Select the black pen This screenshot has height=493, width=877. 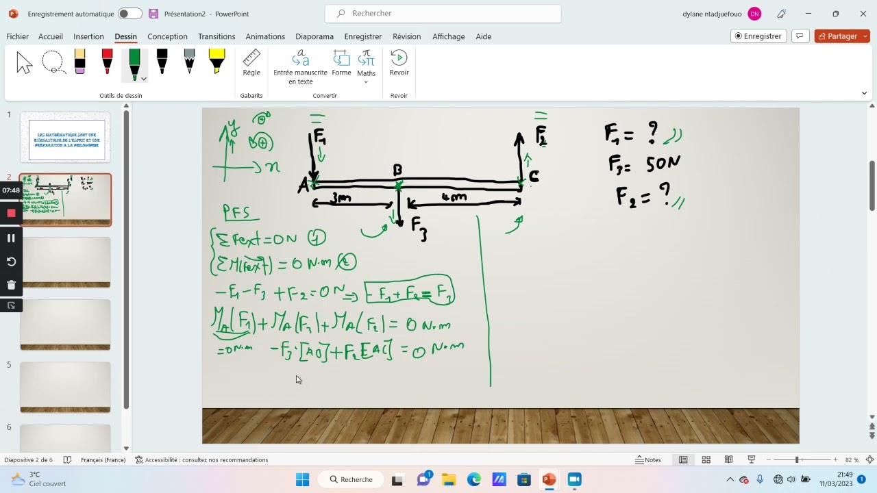coord(162,62)
